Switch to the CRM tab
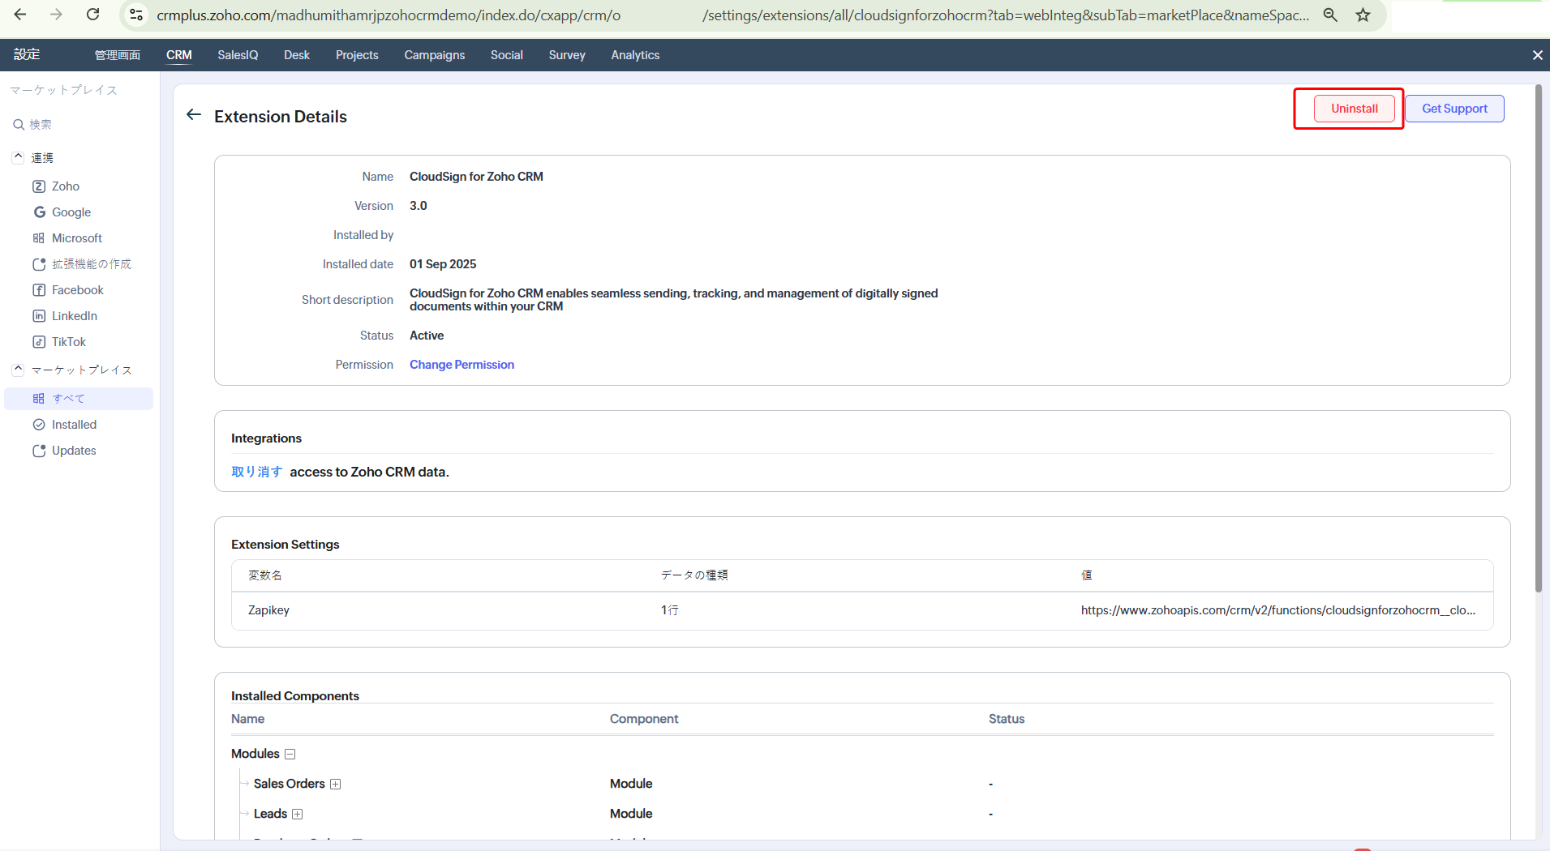 click(x=179, y=55)
